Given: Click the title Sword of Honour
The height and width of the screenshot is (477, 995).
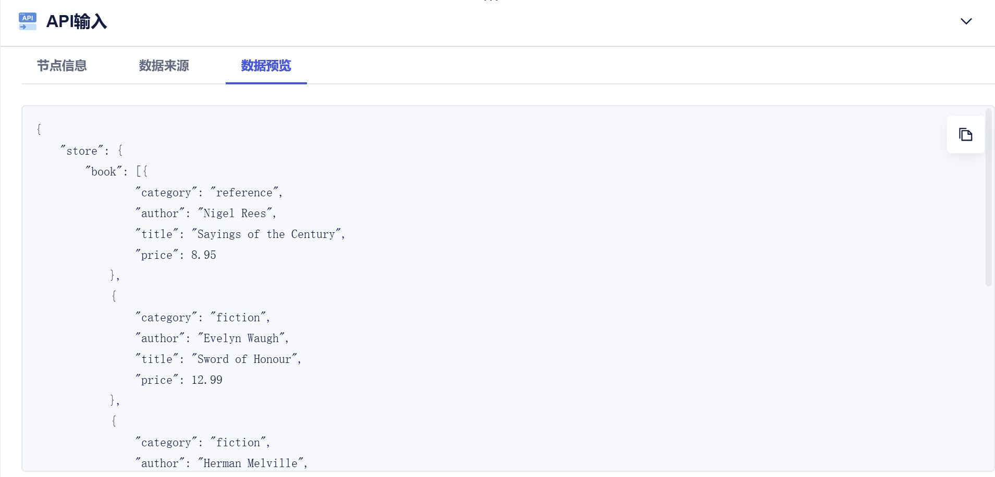Looking at the screenshot, I should pos(244,359).
